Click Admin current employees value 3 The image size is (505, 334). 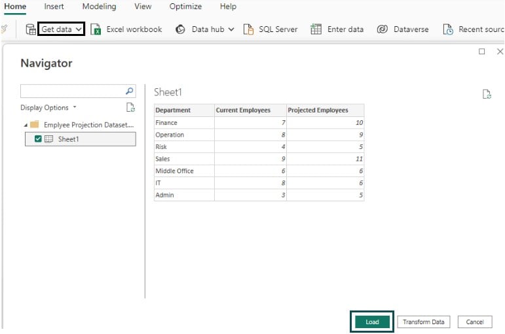coord(250,195)
